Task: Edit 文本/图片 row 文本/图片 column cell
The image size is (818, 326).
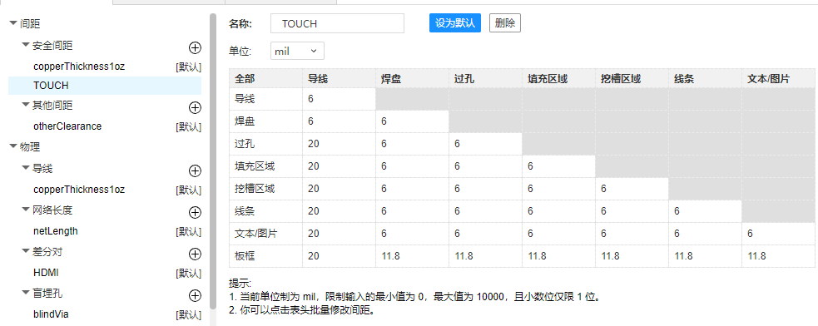Action: click(778, 234)
